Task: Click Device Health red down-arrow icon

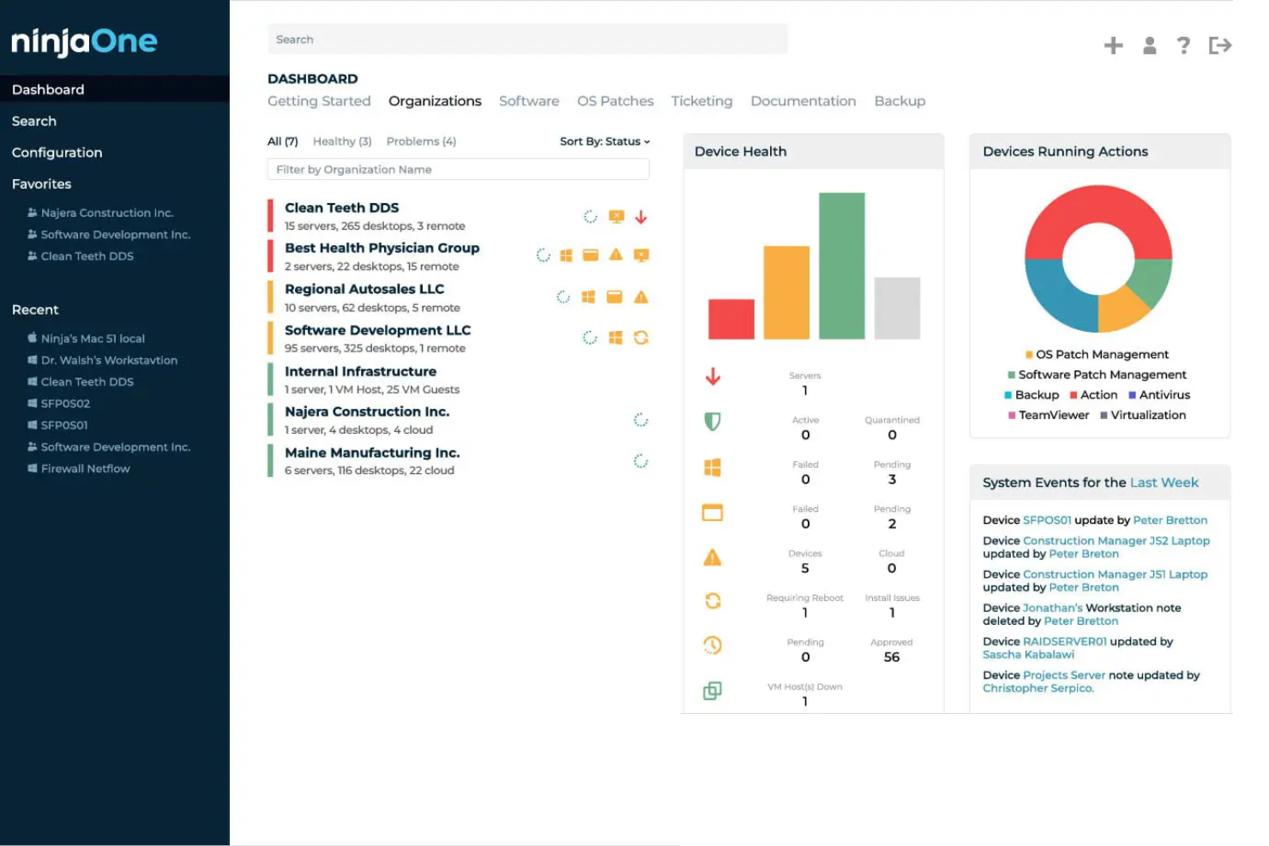Action: click(713, 376)
